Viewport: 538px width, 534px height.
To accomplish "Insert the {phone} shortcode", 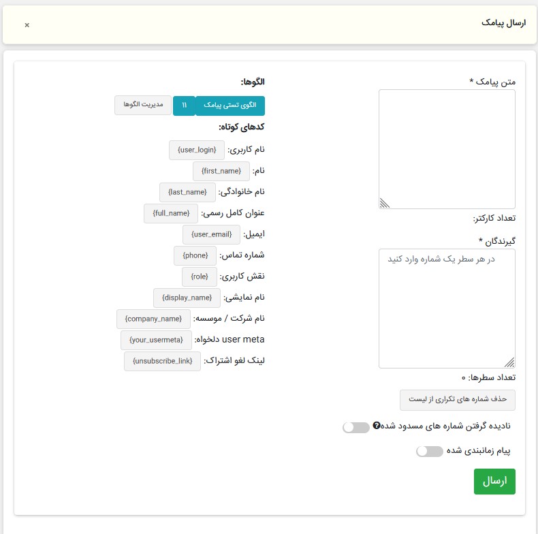I will pos(195,255).
